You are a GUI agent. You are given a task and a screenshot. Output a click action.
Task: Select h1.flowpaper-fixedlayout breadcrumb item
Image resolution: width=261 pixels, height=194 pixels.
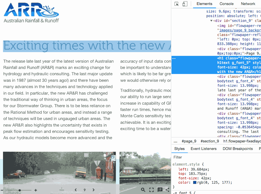pos(242,141)
